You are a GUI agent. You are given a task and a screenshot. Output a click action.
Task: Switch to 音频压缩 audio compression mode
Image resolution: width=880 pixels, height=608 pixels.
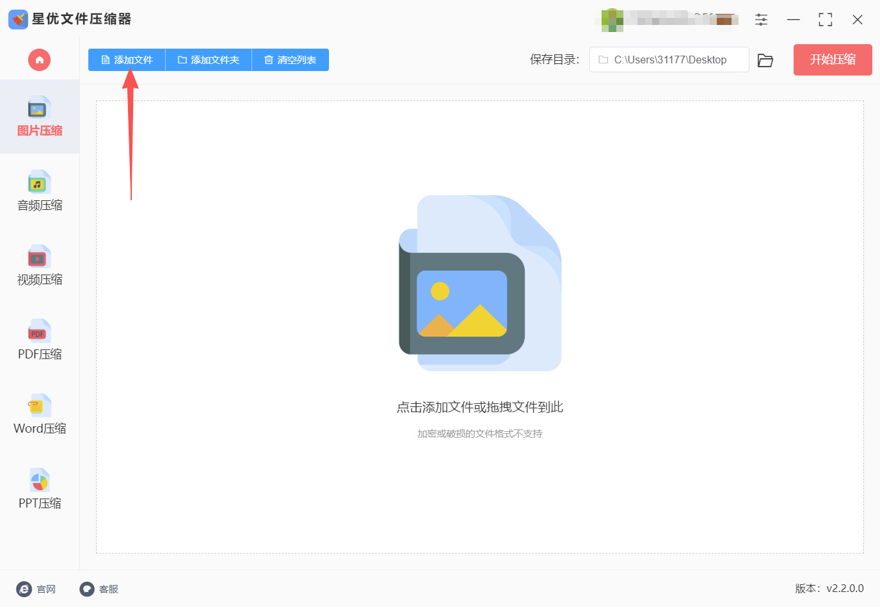[x=38, y=191]
